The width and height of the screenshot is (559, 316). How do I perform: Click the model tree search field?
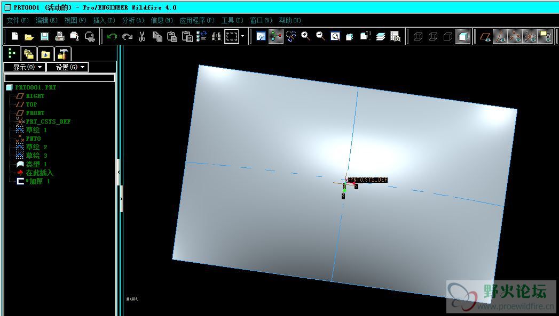pyautogui.click(x=60, y=78)
